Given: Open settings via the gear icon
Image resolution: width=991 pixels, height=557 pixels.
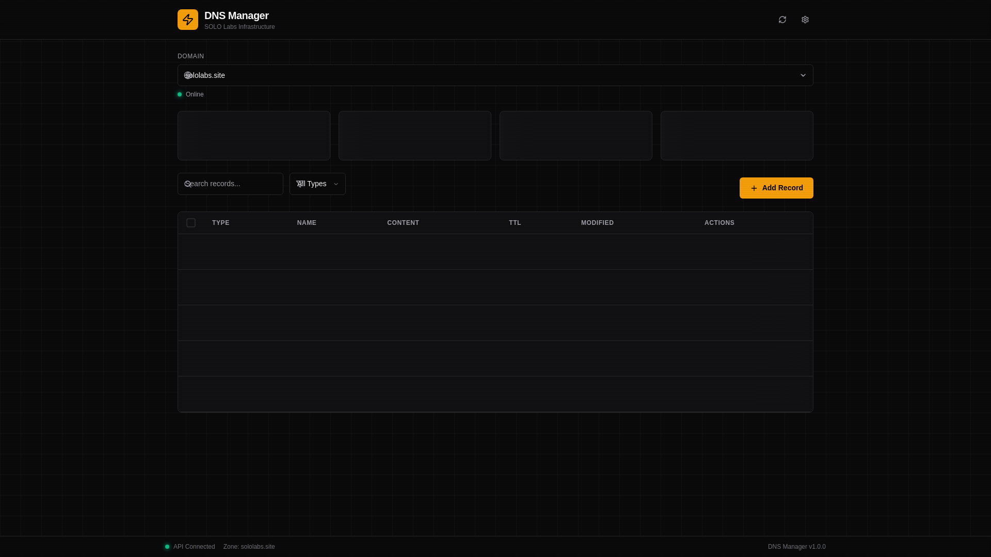Looking at the screenshot, I should (805, 20).
